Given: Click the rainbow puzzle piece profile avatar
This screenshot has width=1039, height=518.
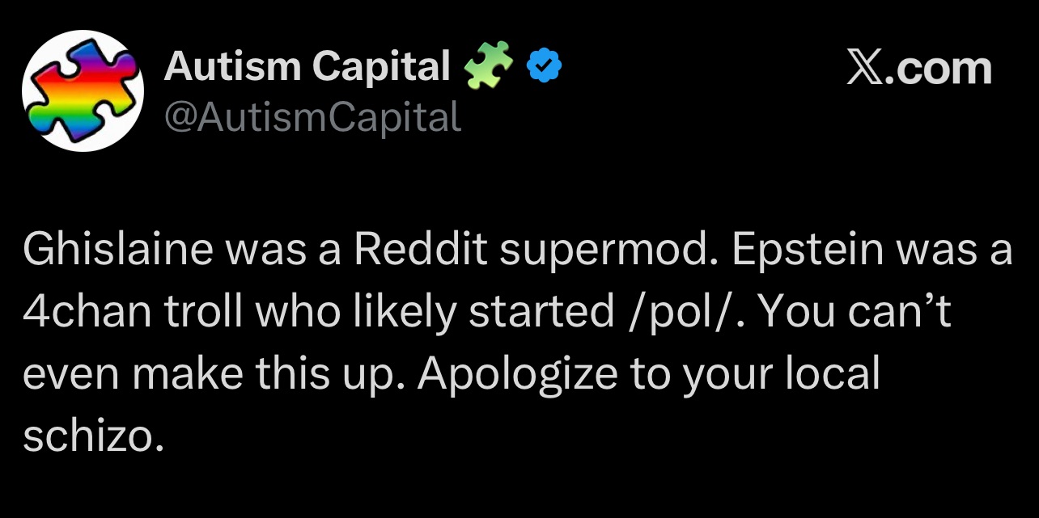Looking at the screenshot, I should click(82, 91).
